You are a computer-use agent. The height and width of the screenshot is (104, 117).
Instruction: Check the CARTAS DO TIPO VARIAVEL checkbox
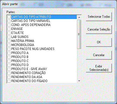pyautogui.click(x=9, y=21)
